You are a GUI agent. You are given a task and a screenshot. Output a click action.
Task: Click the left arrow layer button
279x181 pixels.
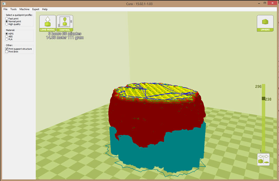pyautogui.click(x=261, y=157)
